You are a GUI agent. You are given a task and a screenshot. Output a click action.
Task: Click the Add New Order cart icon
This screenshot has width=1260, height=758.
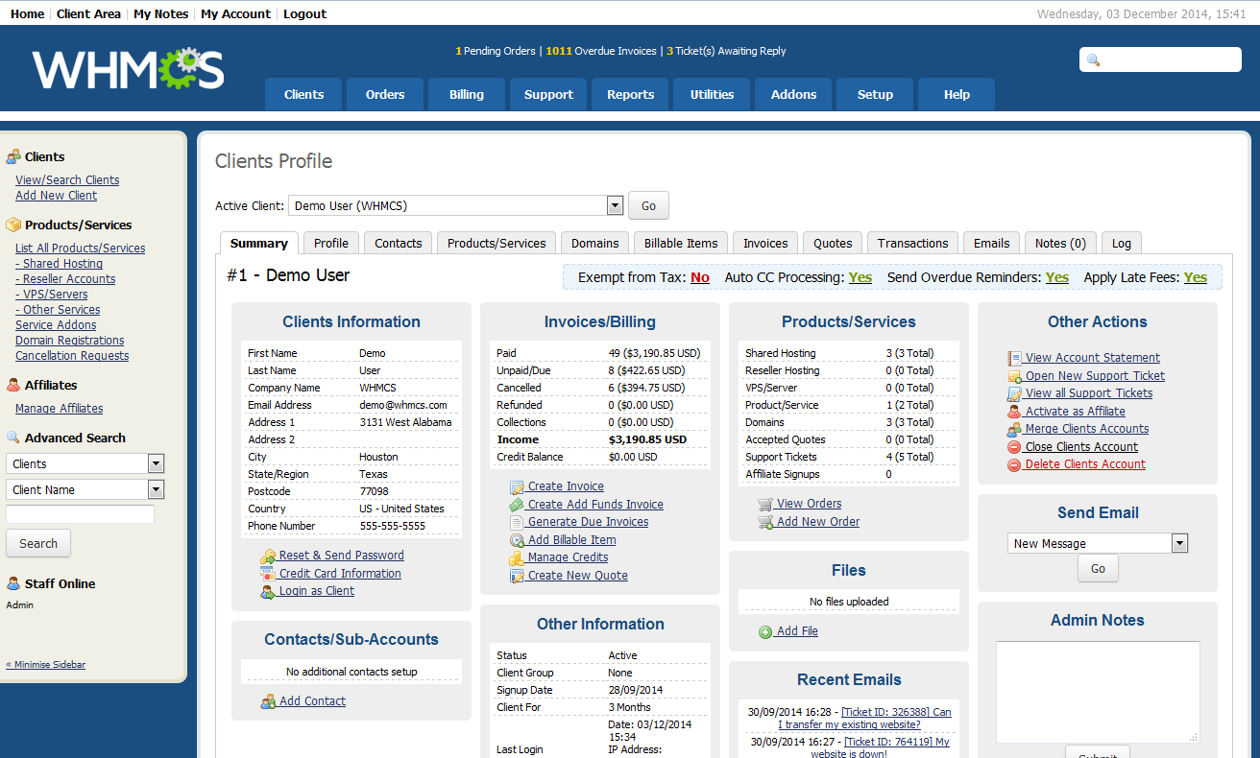point(765,522)
